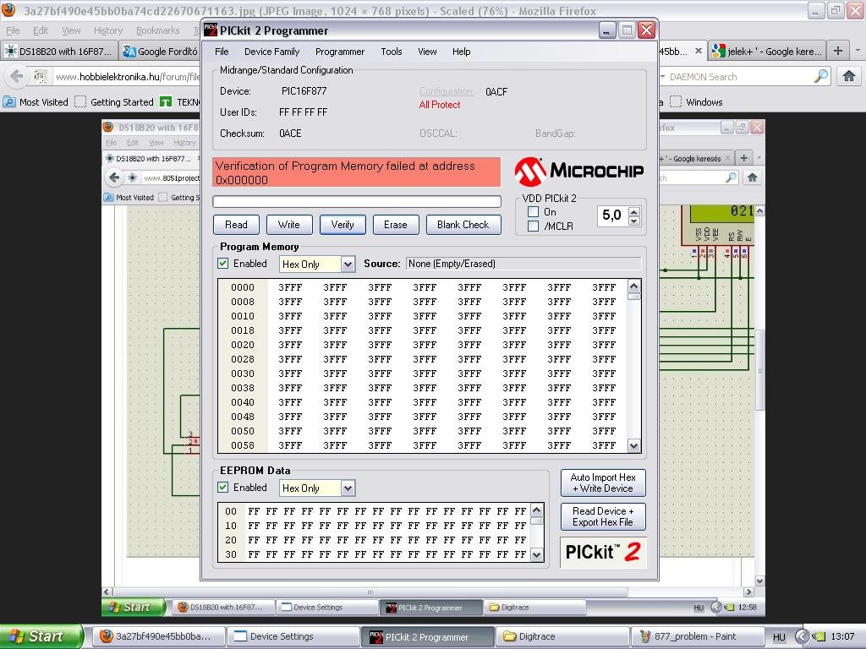Open Tools menu in PICkit 2
Viewport: 866px width, 649px height.
click(x=391, y=52)
